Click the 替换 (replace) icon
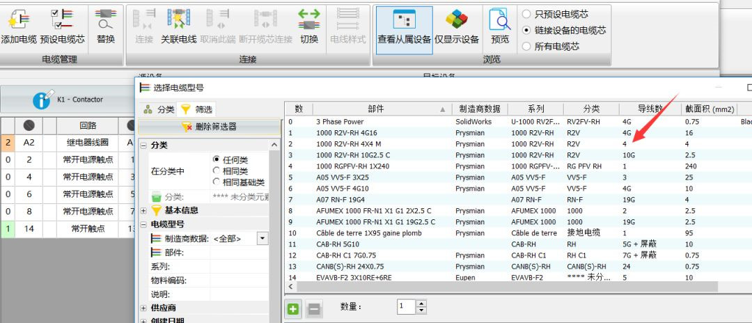 (106, 21)
